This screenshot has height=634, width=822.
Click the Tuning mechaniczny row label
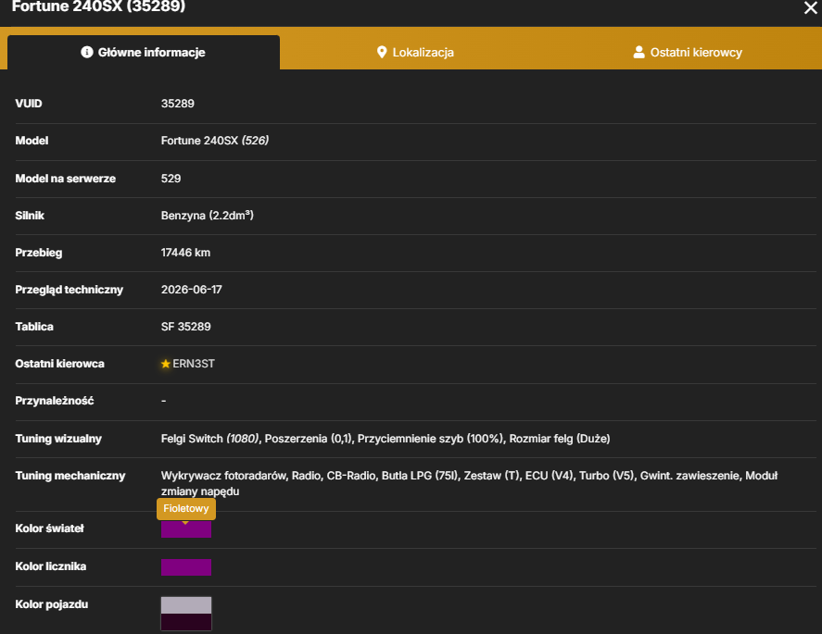click(x=70, y=476)
